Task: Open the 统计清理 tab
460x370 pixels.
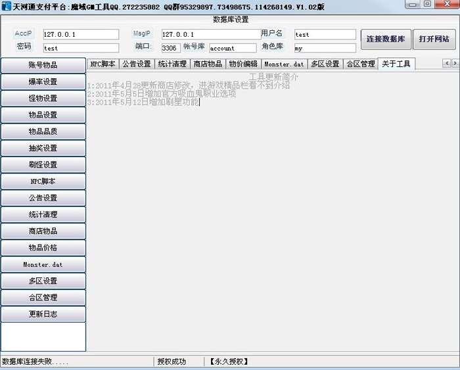Action: tap(172, 64)
